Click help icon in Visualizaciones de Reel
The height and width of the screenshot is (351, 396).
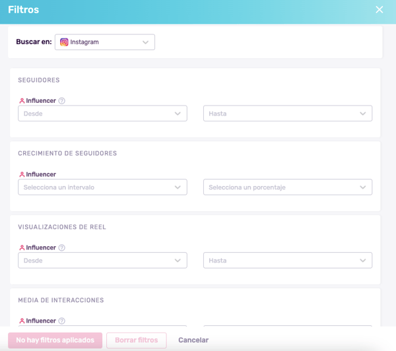tap(62, 248)
